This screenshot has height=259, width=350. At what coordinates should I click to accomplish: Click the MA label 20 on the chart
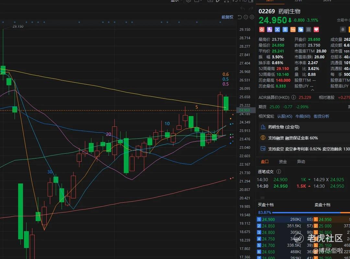(x=109, y=134)
